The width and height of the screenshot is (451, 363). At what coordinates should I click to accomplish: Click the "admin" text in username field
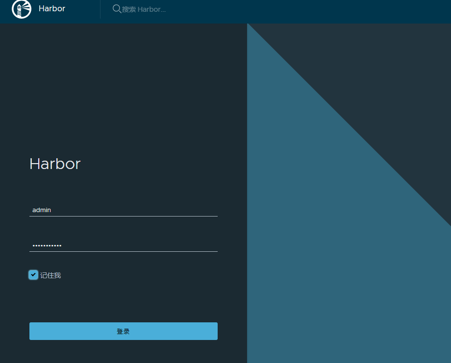42,210
